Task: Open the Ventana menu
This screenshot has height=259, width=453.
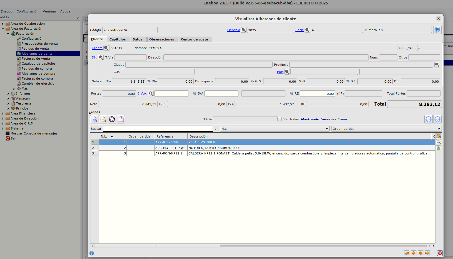Action: coord(49,11)
